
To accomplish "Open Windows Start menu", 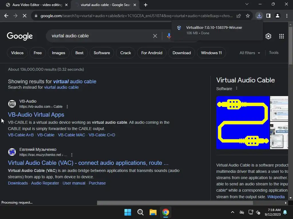I will tap(128, 212).
